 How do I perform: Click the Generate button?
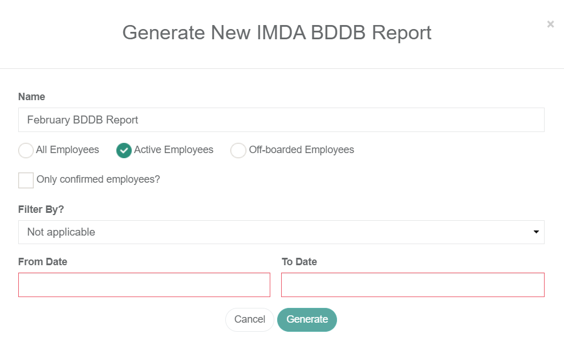click(307, 319)
